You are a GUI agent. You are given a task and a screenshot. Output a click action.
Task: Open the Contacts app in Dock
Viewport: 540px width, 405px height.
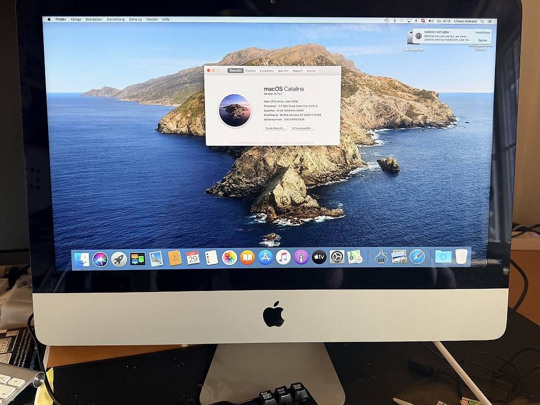(175, 258)
